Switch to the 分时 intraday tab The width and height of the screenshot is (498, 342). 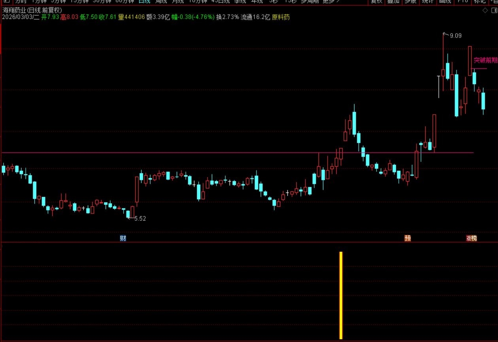pos(21,1)
